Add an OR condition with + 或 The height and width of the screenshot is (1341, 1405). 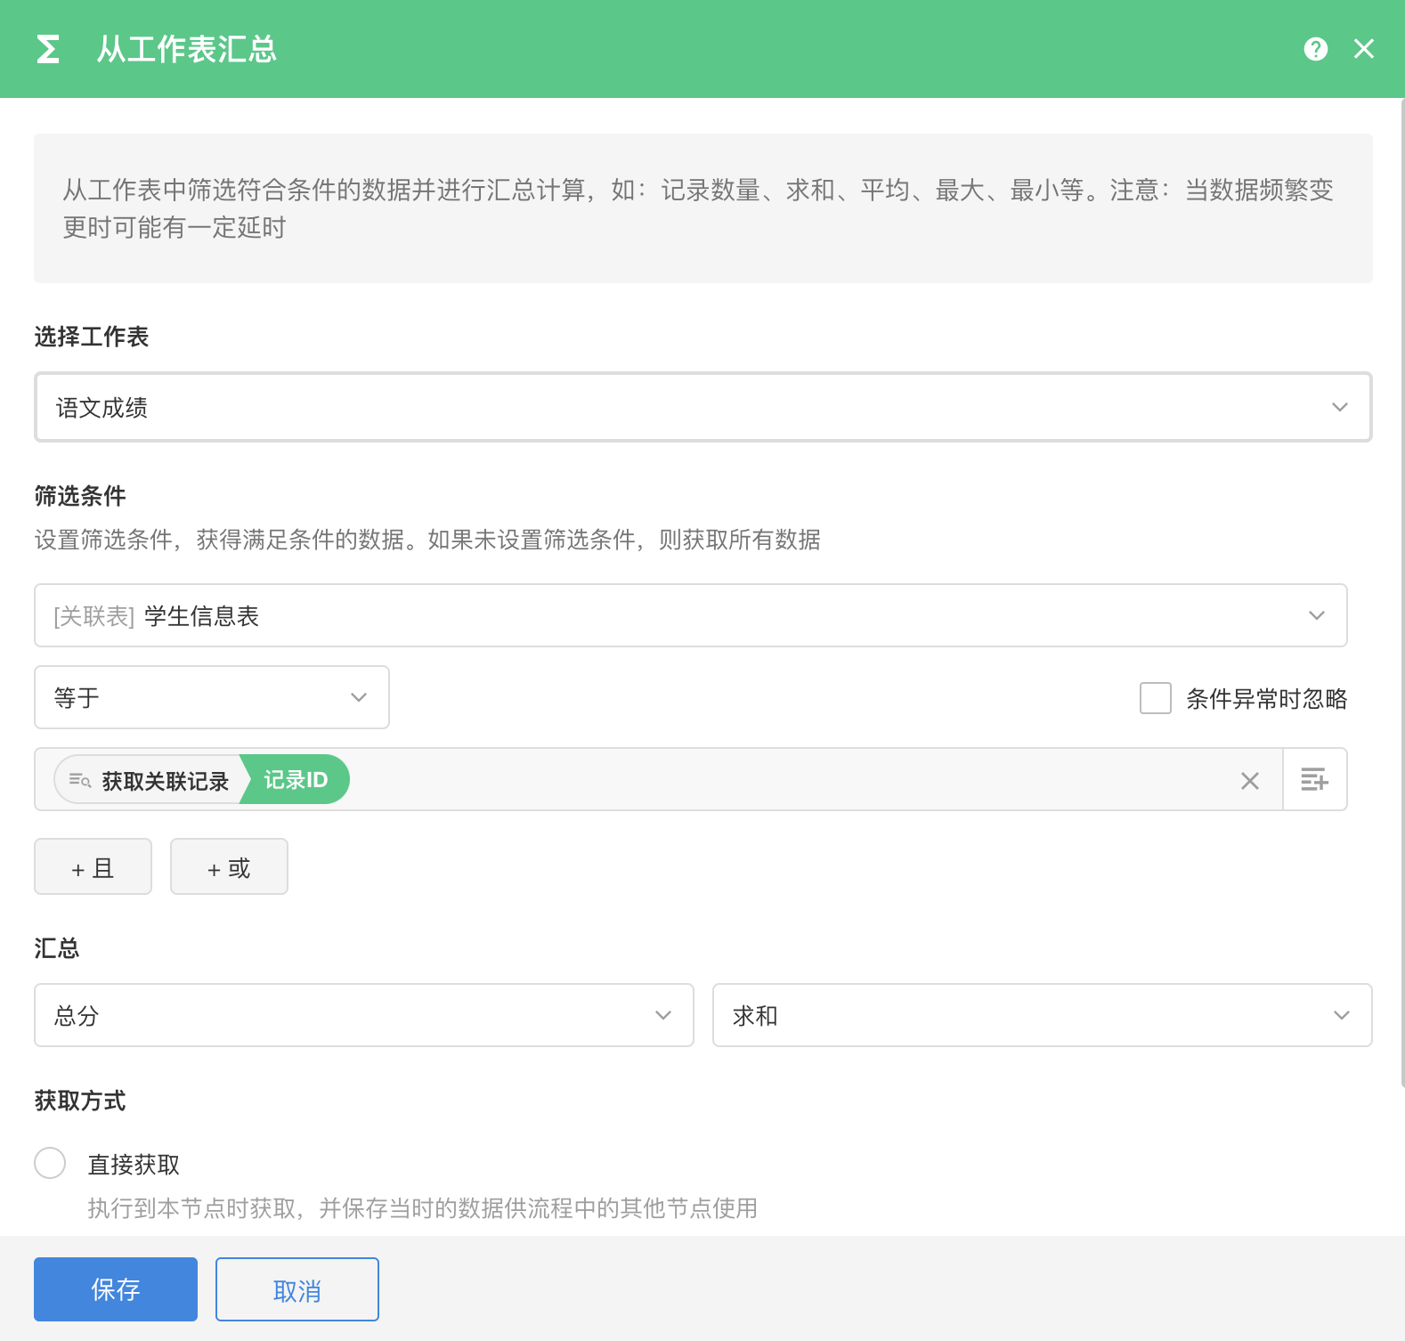(x=229, y=867)
